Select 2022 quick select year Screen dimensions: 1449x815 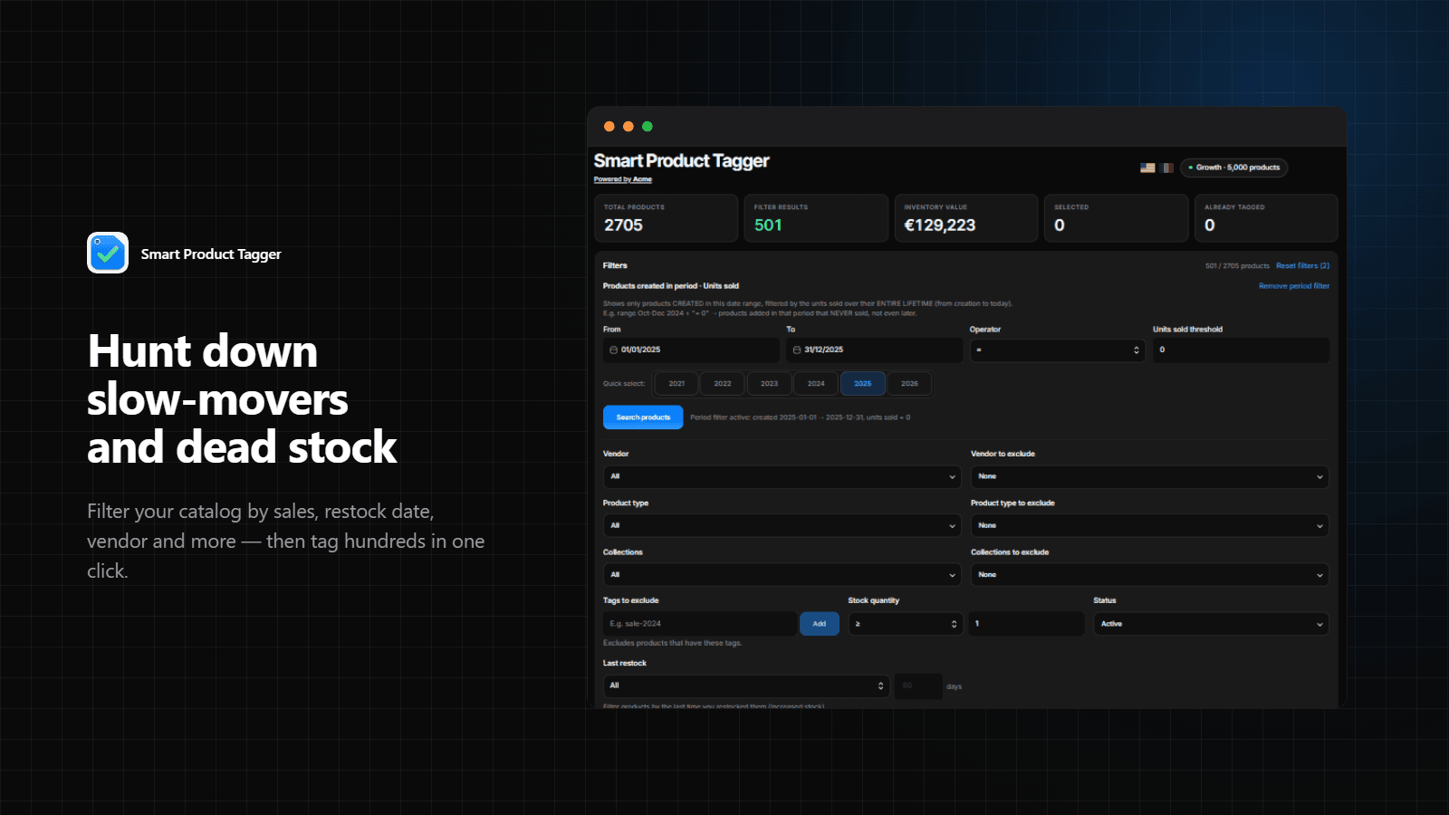pyautogui.click(x=723, y=384)
